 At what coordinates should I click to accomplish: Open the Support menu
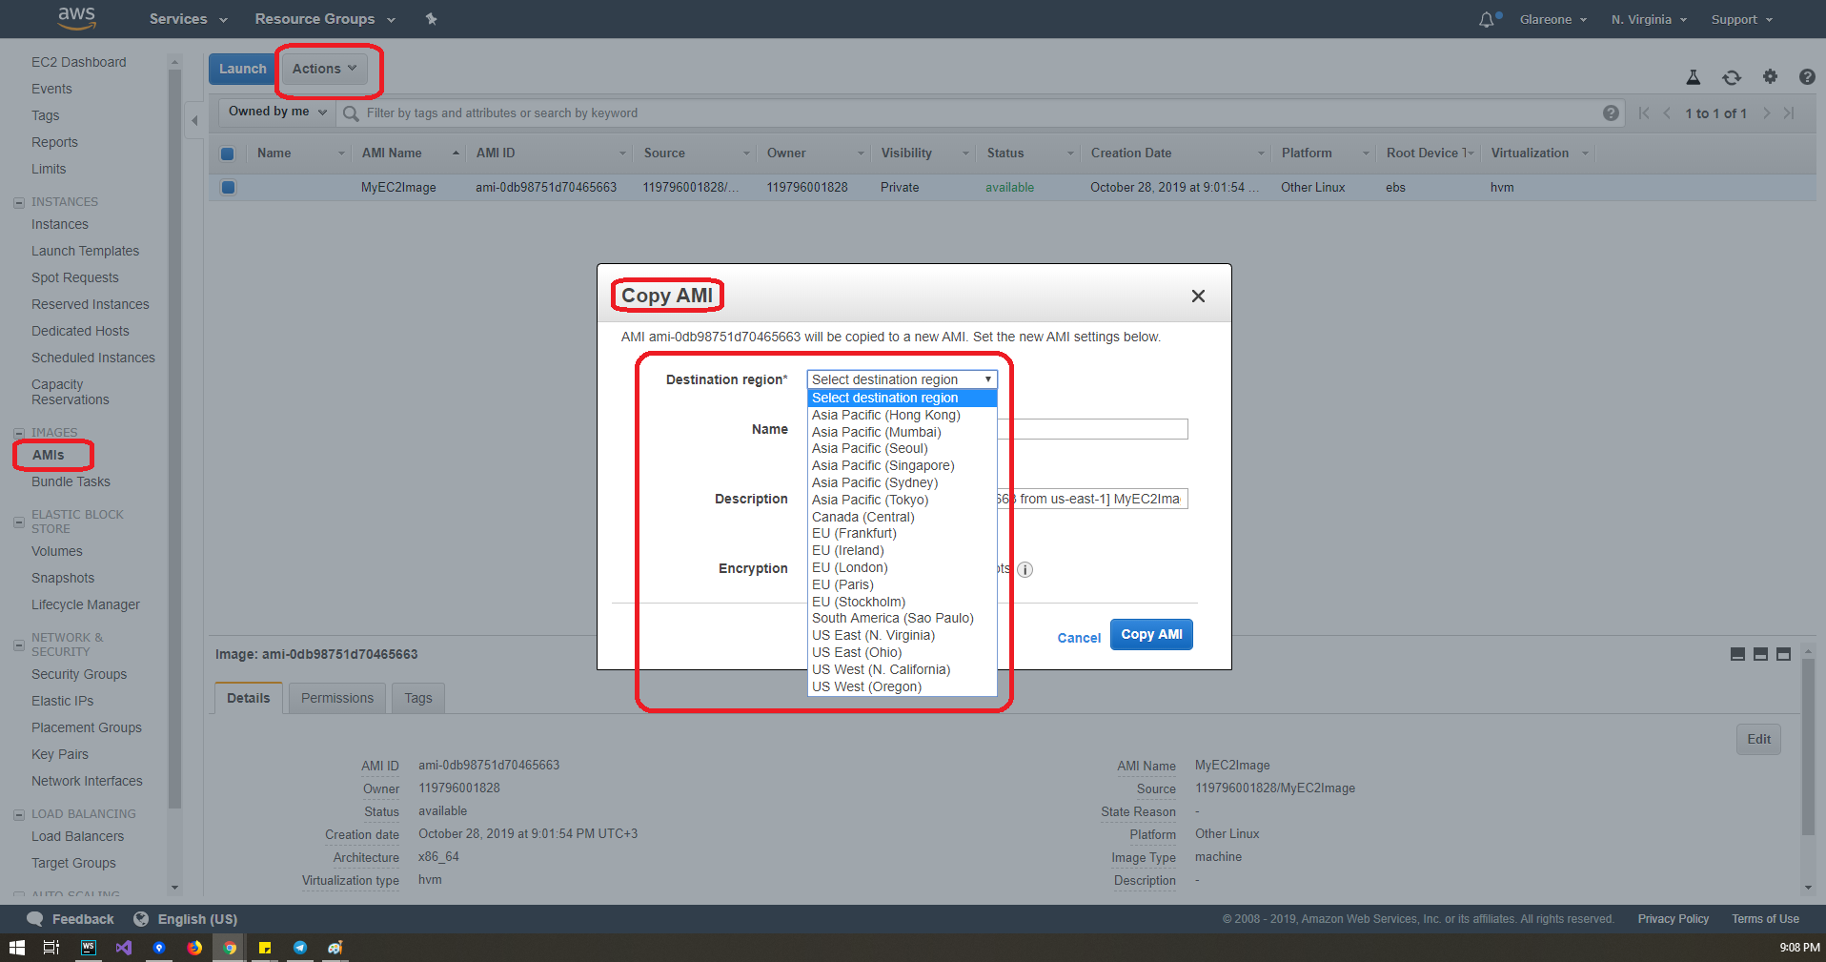[x=1741, y=19]
